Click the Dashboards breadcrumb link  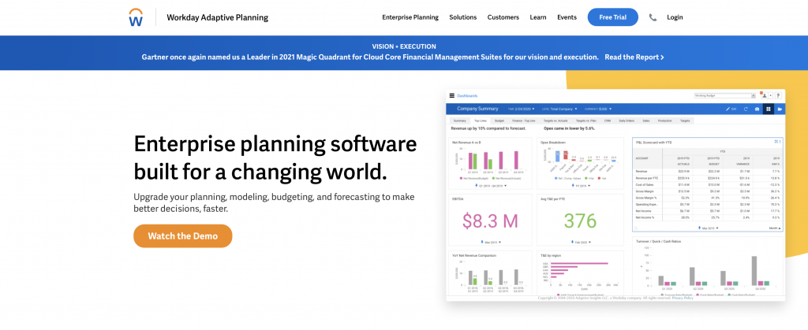(467, 95)
